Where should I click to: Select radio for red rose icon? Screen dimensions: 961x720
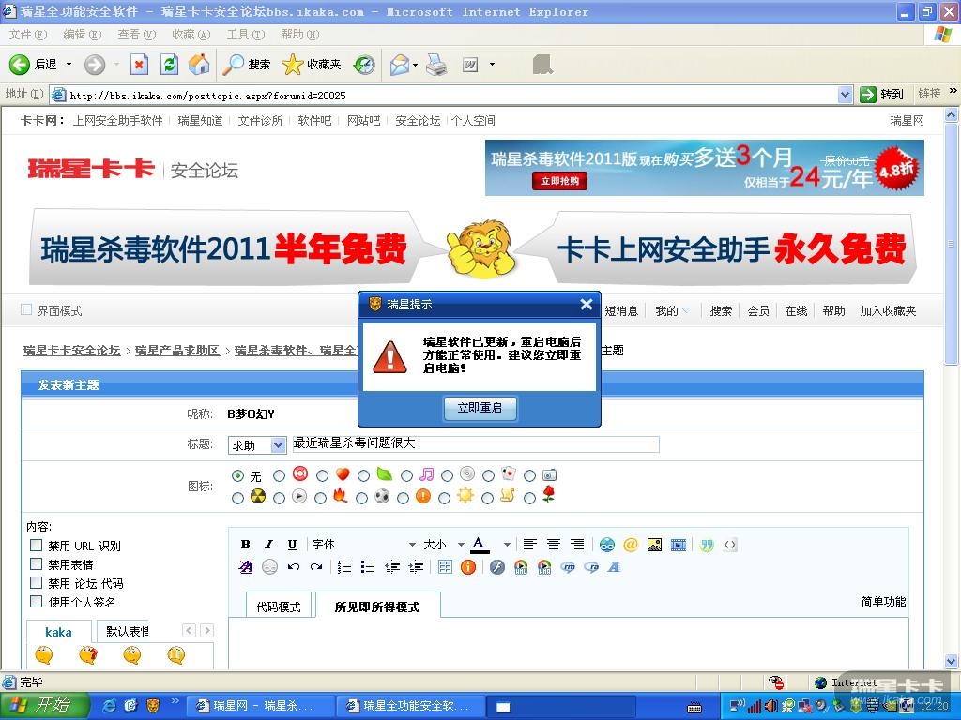529,499
